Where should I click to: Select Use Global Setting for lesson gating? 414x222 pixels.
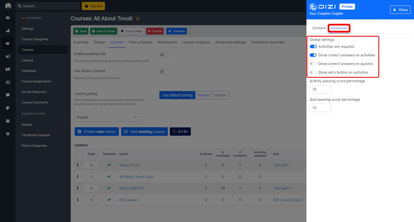coord(177,95)
